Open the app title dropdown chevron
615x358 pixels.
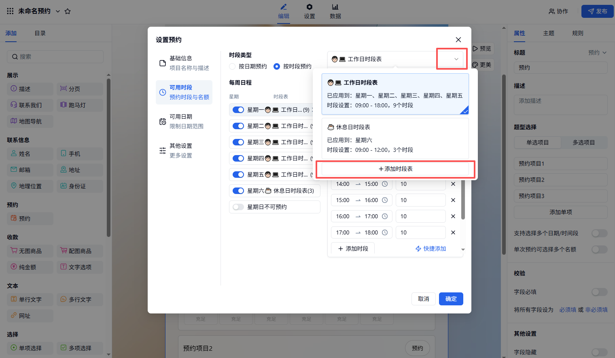(x=58, y=11)
